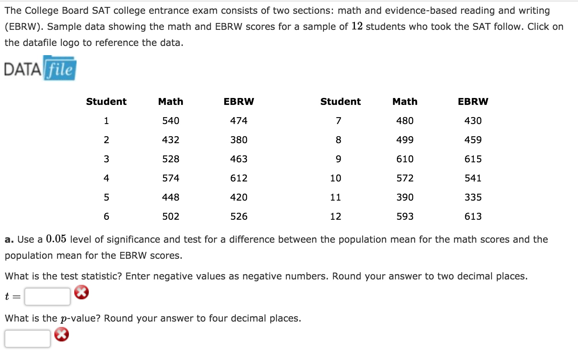This screenshot has width=578, height=356.
Task: Click the EBRW header above score 430
Action: tap(473, 102)
